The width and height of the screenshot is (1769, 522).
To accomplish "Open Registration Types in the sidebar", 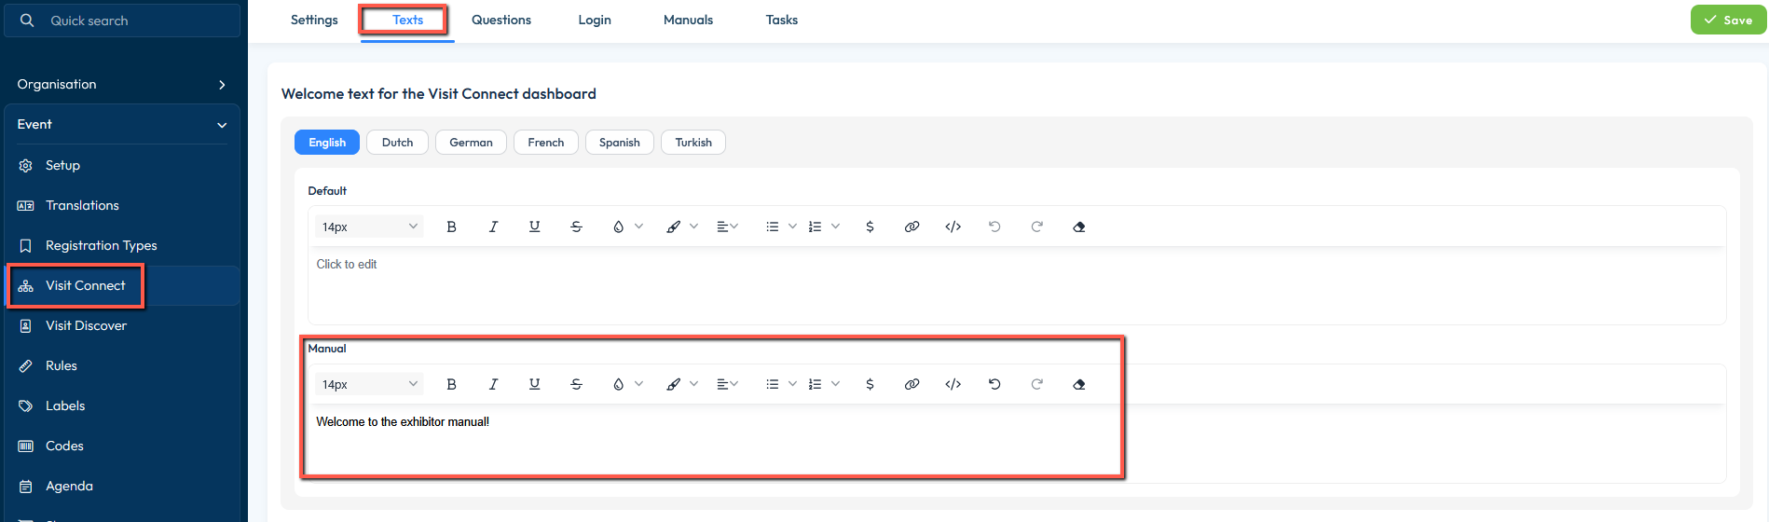I will 122,245.
